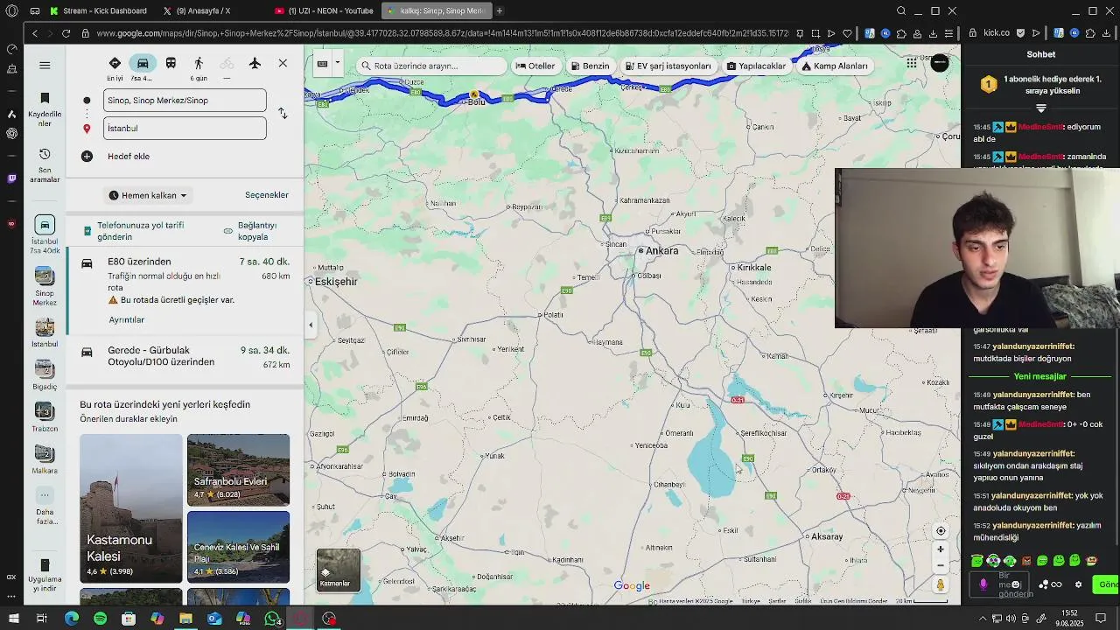Close the directions panel

283,63
